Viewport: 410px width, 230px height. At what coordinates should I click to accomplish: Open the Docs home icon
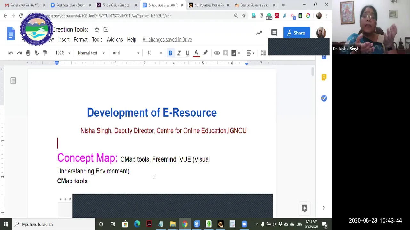[11, 33]
